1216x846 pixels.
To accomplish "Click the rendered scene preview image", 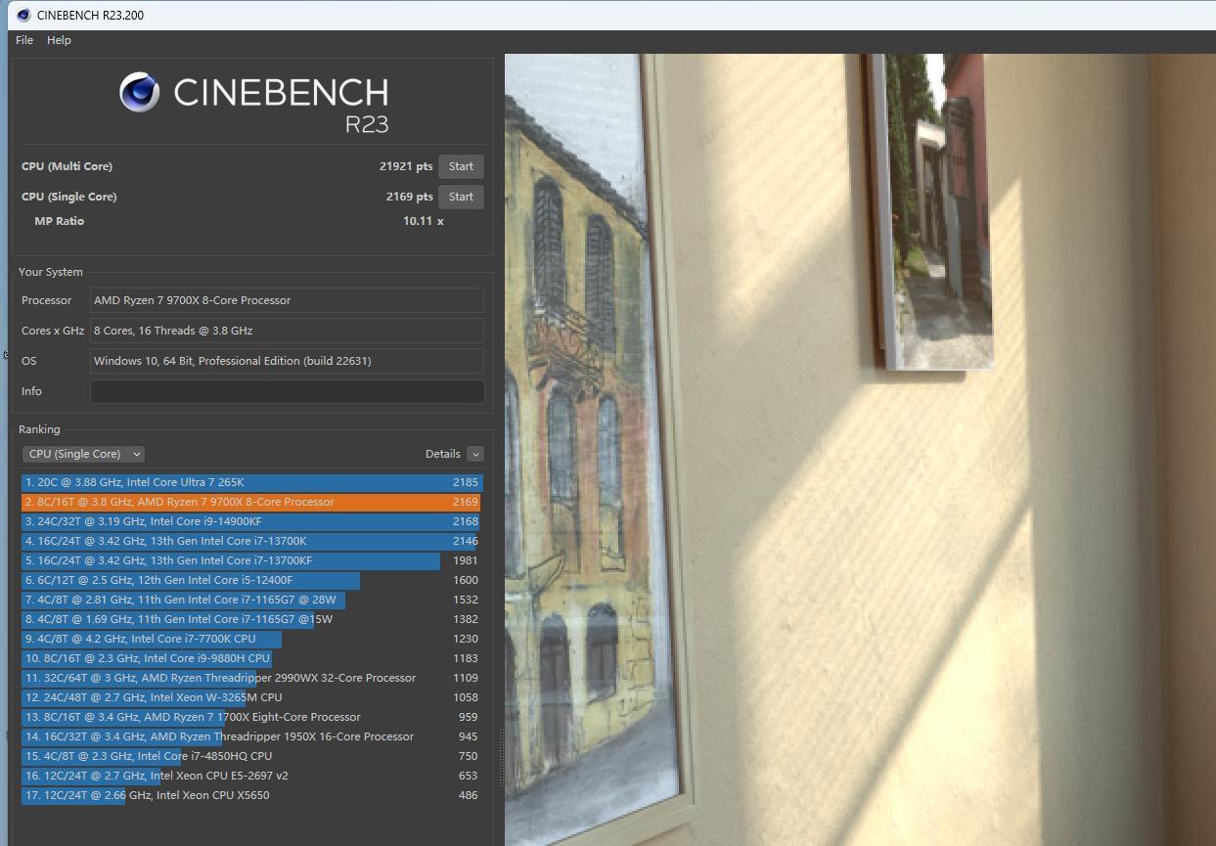I will click(x=860, y=450).
